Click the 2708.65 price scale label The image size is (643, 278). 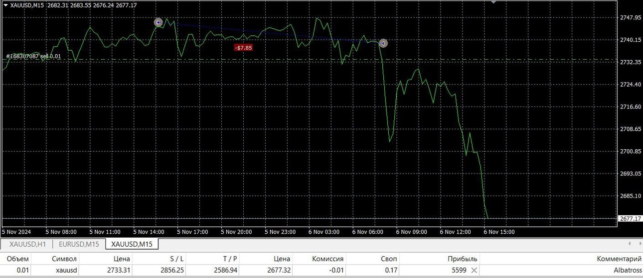630,129
